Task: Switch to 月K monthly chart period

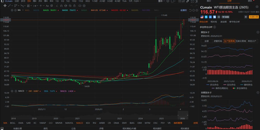Action: [x=40, y=1]
